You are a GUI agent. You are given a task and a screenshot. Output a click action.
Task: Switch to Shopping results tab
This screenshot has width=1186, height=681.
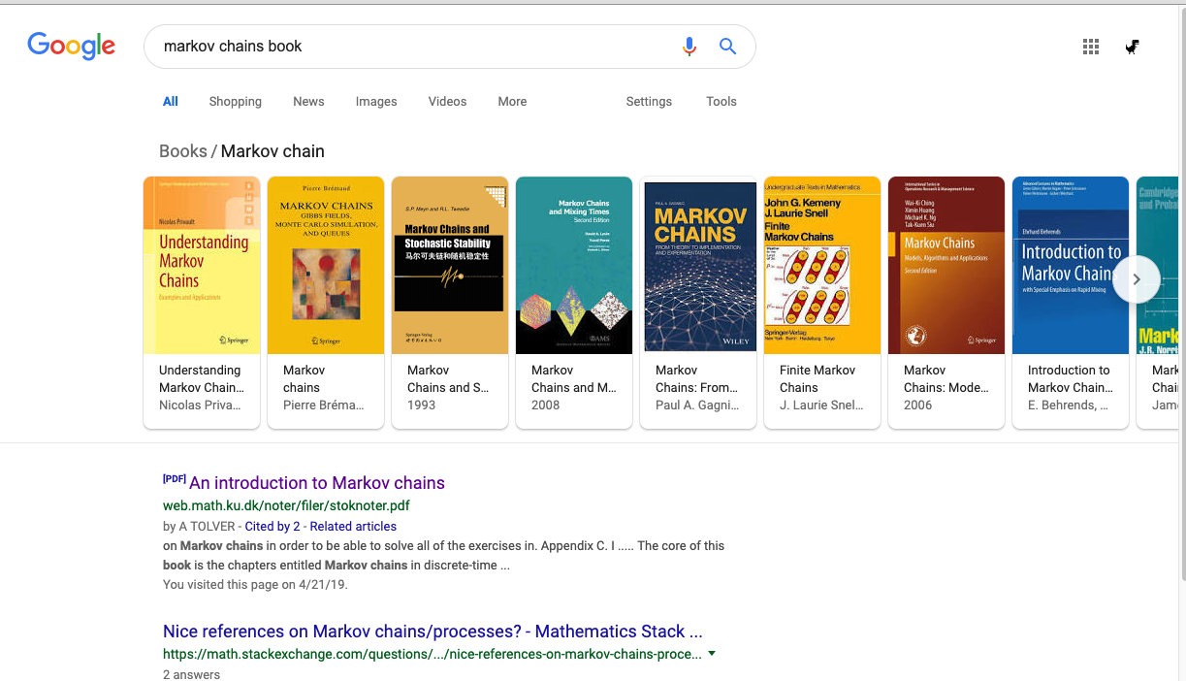click(236, 101)
